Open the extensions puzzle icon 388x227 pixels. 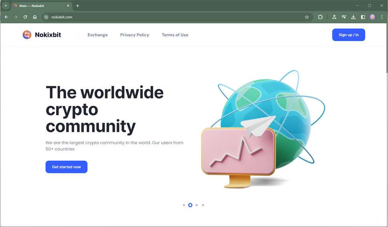coord(320,17)
